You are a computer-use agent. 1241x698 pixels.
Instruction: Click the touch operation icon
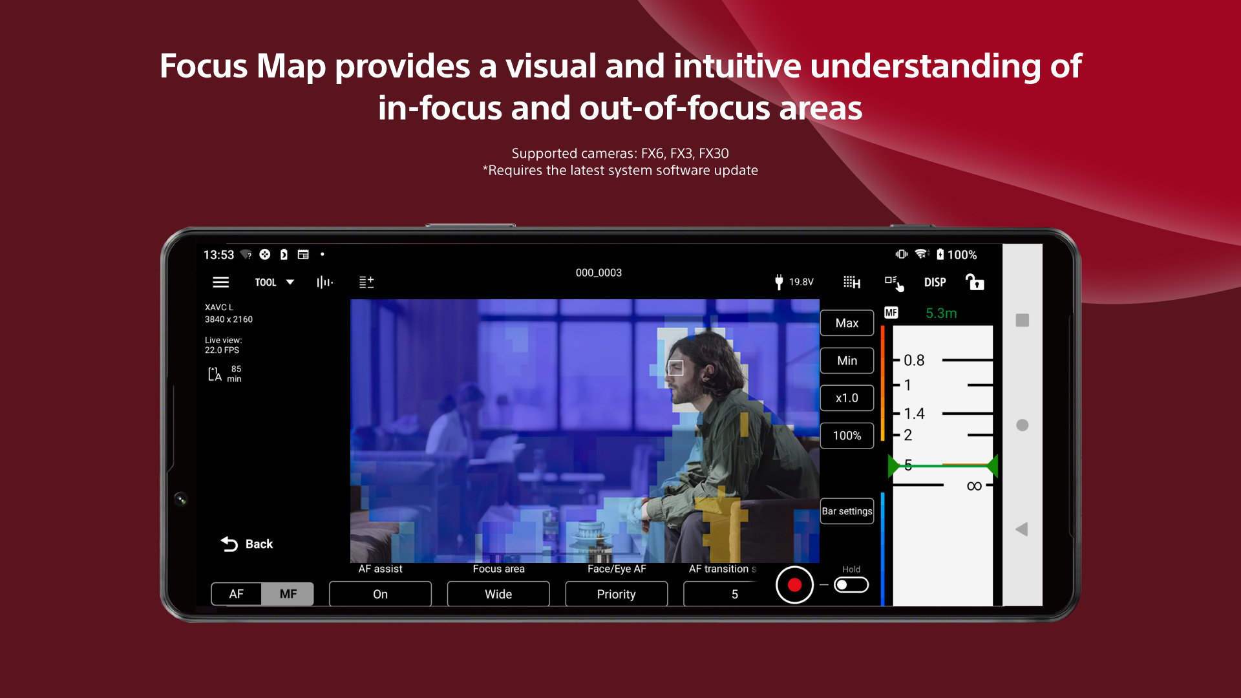895,283
